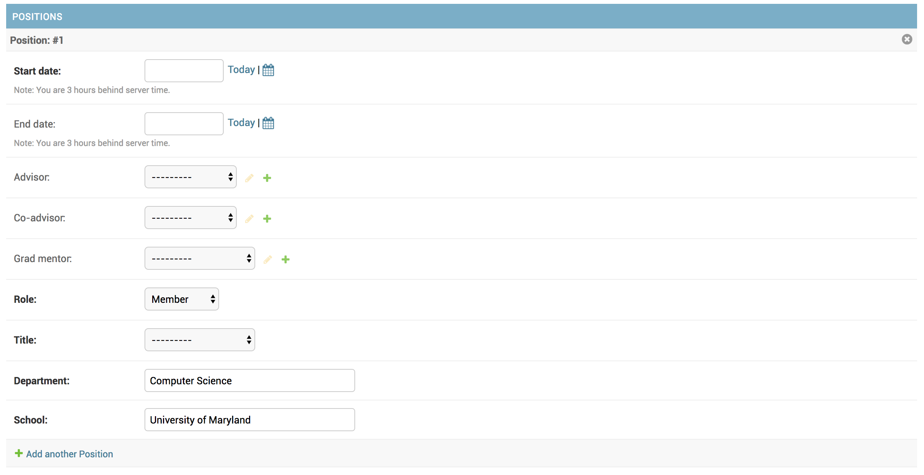
Task: Click the School field with University of Maryland
Action: click(249, 420)
